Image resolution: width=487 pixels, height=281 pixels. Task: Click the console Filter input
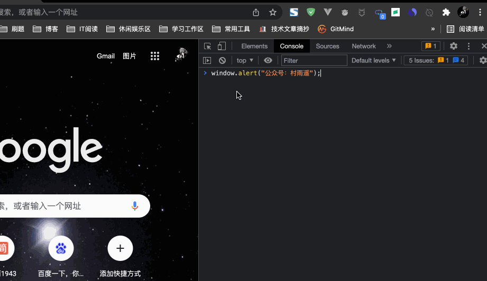click(x=314, y=61)
